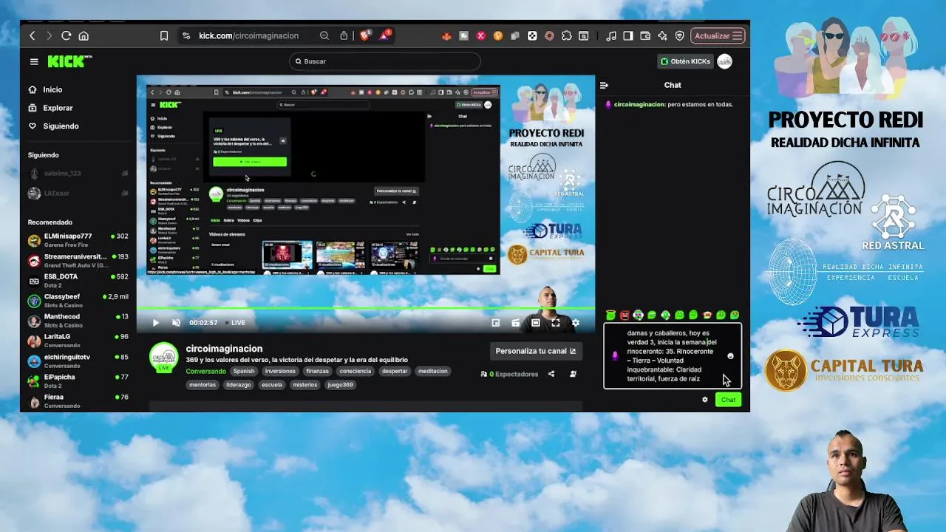Open the page share icon in address bar
This screenshot has height=532, width=946.
pos(344,35)
